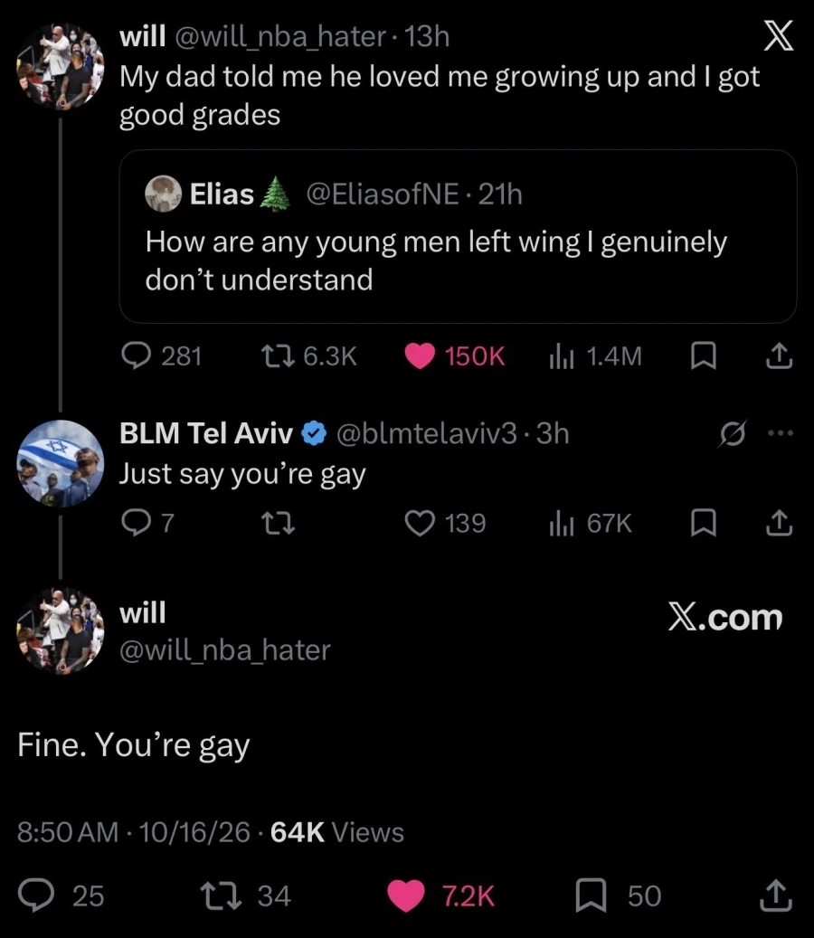Share the main 'Fine. You're gay' tweet
Image resolution: width=814 pixels, height=938 pixels.
click(x=776, y=895)
